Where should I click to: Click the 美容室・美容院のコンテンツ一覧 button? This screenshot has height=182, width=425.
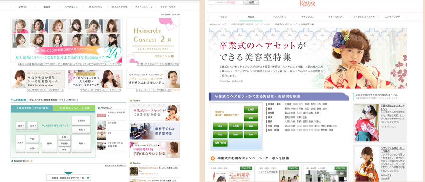[68, 177]
